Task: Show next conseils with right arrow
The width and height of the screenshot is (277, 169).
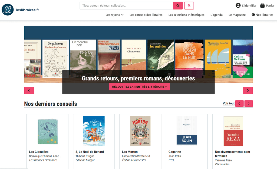Action: 249,104
